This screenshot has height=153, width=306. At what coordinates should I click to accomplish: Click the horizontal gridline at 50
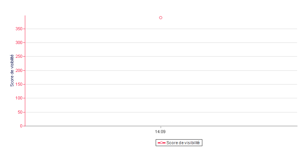pos(161,112)
